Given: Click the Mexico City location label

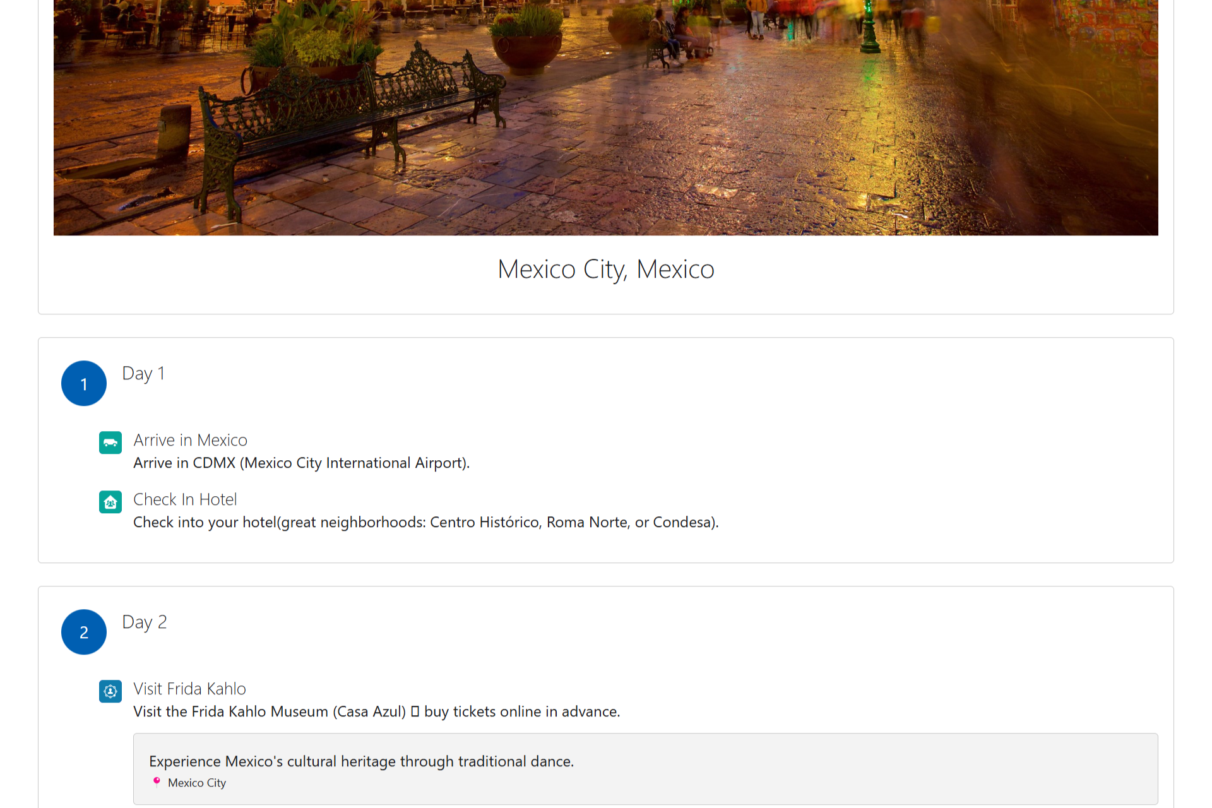Looking at the screenshot, I should tap(196, 783).
